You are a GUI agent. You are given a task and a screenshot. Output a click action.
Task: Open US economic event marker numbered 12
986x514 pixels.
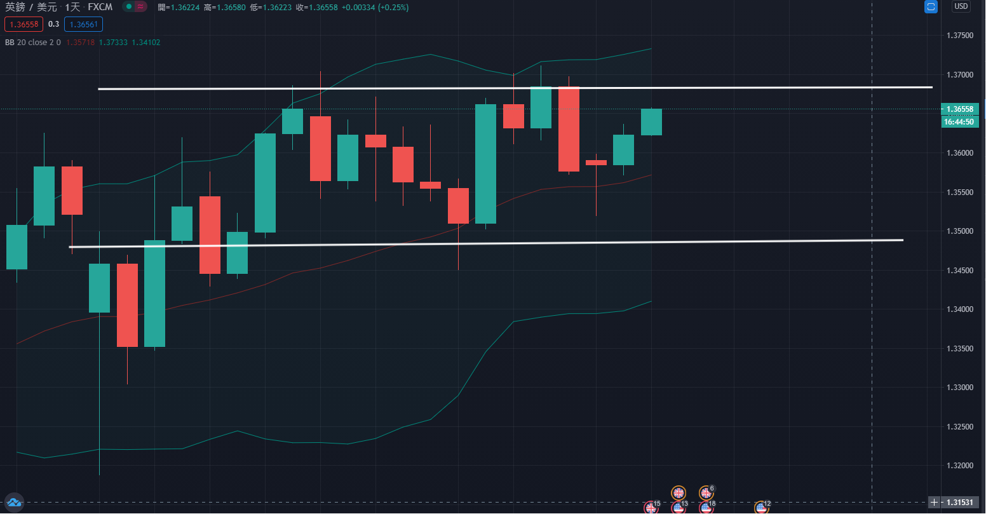(761, 508)
